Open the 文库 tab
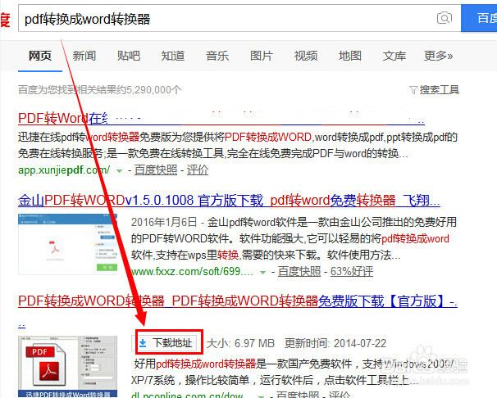The width and height of the screenshot is (497, 398). click(394, 56)
